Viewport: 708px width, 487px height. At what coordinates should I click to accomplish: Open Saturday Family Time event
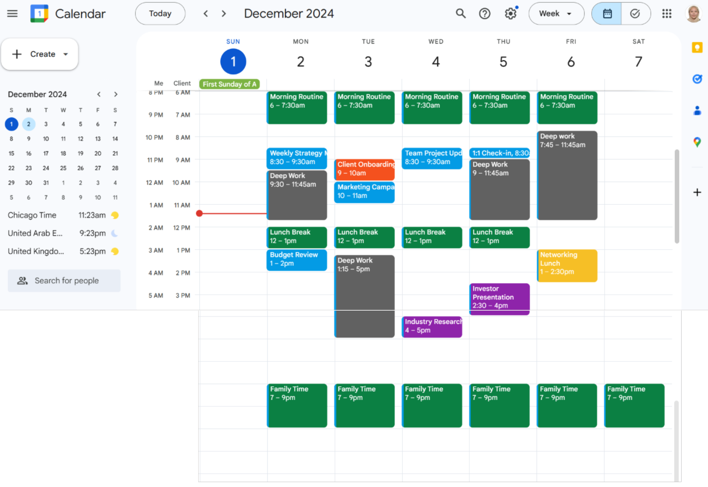[634, 406]
